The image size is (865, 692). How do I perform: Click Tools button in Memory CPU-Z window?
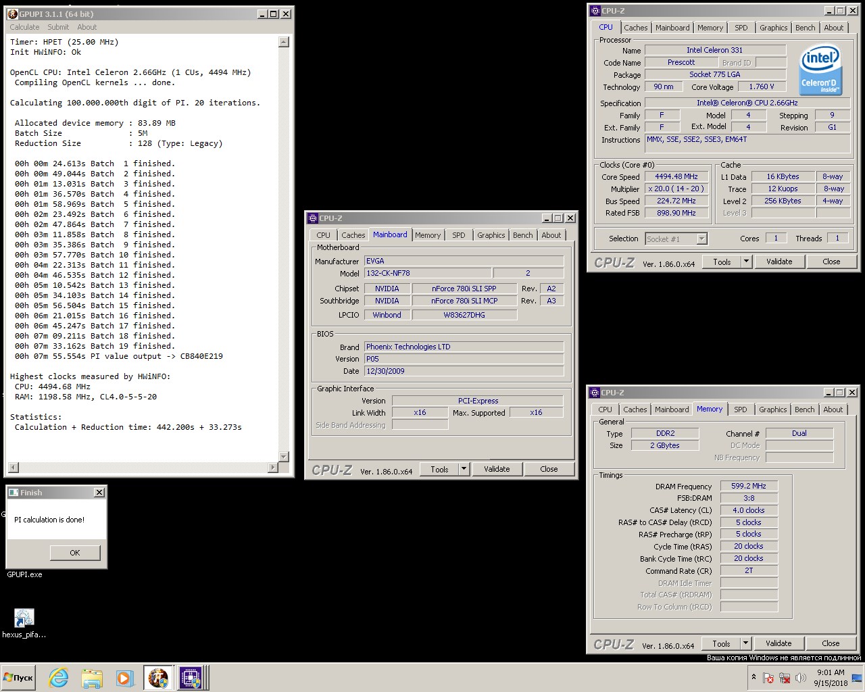coord(721,643)
